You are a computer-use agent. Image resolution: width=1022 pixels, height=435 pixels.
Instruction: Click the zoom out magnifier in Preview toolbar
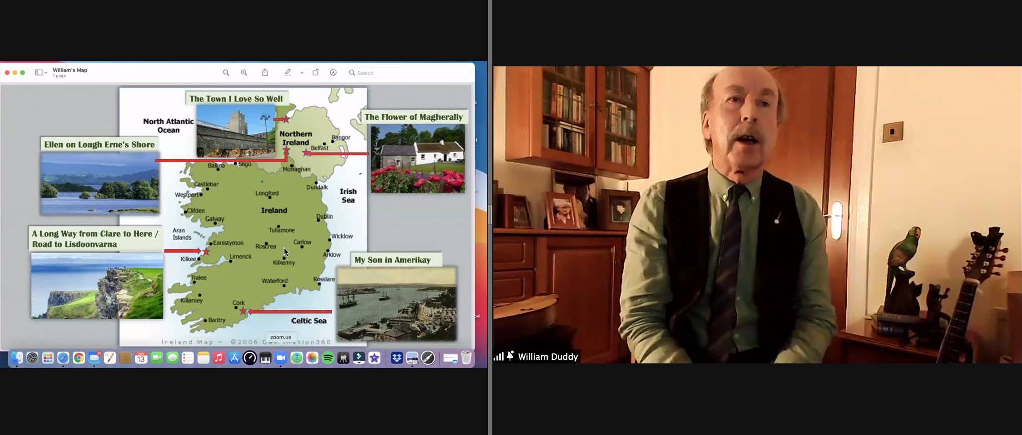pos(226,73)
